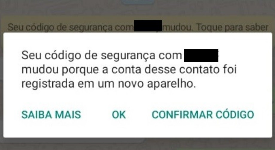Click the blue date chip at the top
The image size is (275, 150).
pyautogui.click(x=138, y=2)
